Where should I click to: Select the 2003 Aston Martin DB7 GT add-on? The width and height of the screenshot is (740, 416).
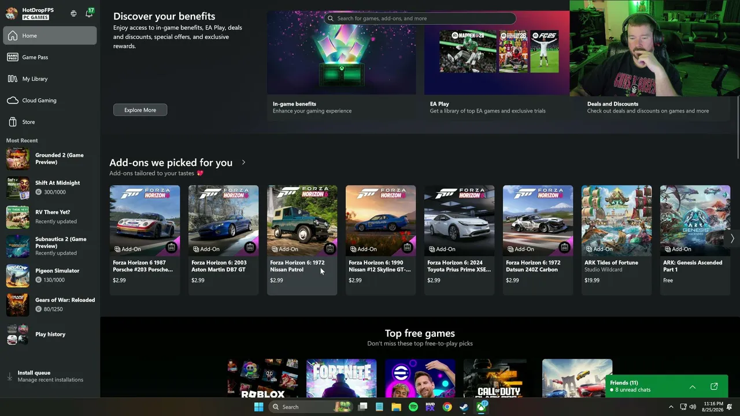click(223, 240)
